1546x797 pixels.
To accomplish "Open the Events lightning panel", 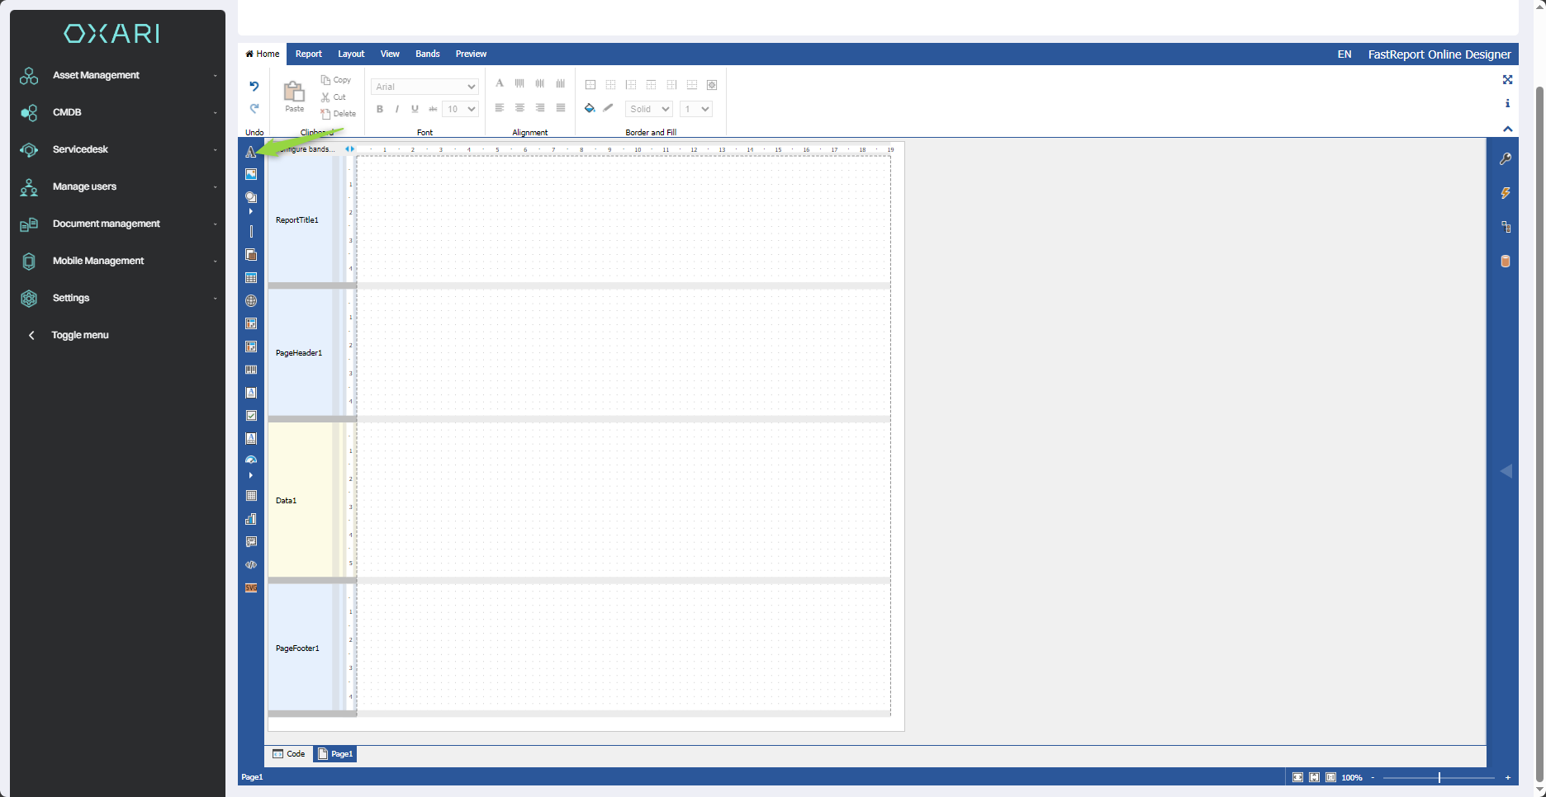I will point(1506,193).
